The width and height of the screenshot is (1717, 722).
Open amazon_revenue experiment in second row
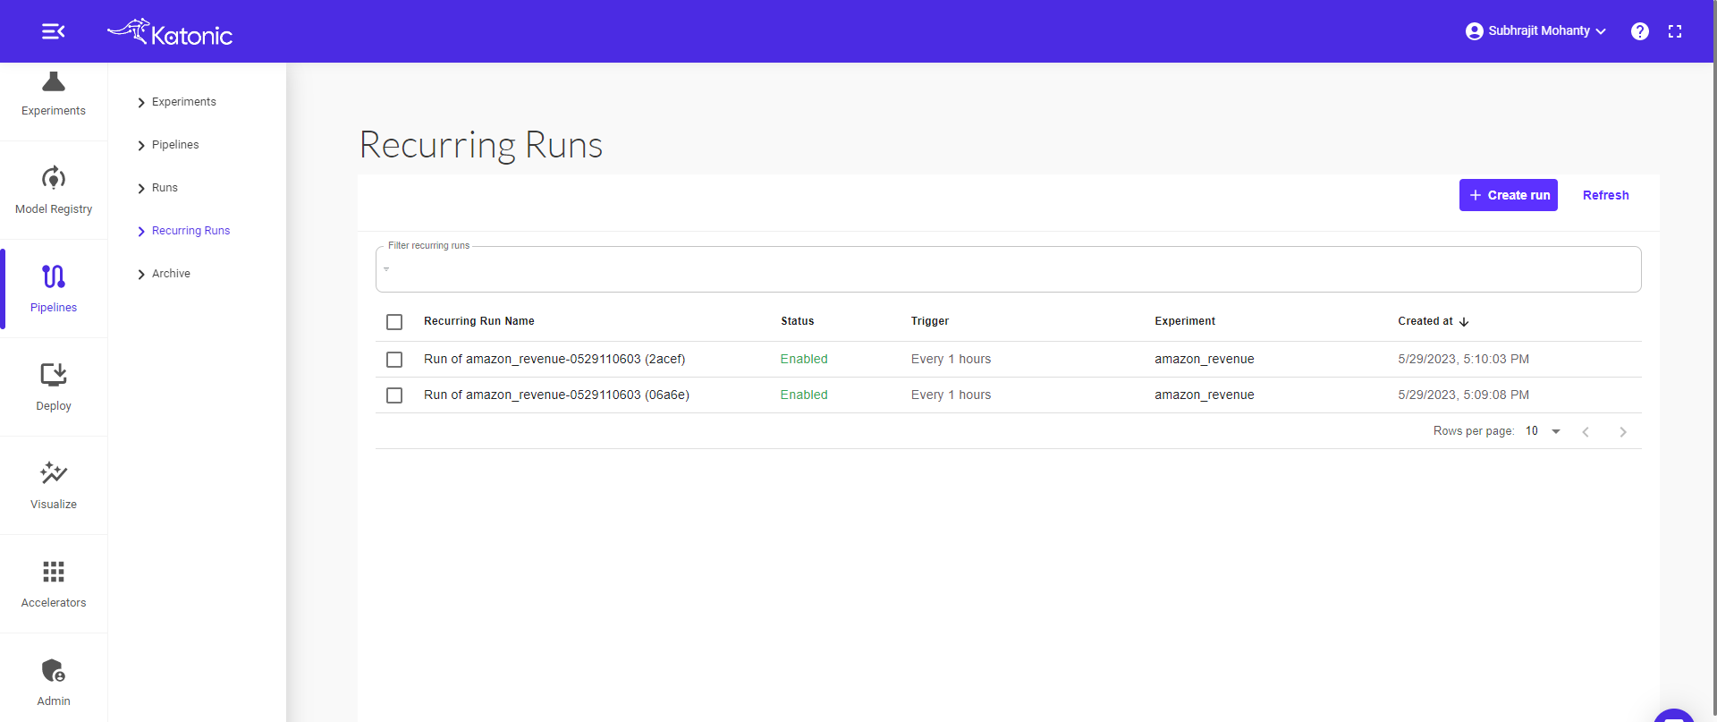1204,395
